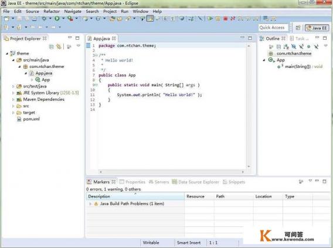Open the Run button dropdown arrow
The image size is (333, 248).
(63, 19)
